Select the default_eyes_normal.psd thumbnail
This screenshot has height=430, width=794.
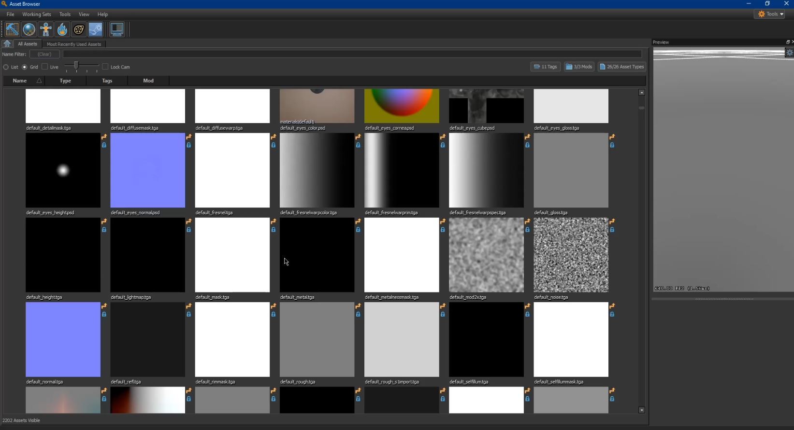[x=148, y=170]
